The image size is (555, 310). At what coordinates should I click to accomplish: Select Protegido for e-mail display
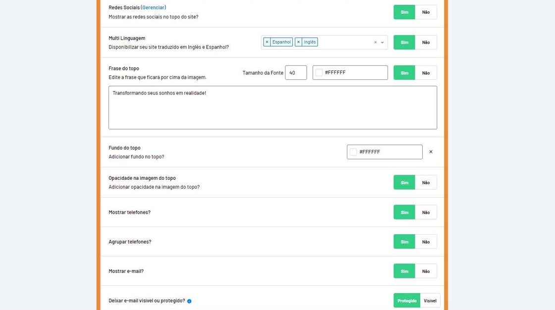407,301
